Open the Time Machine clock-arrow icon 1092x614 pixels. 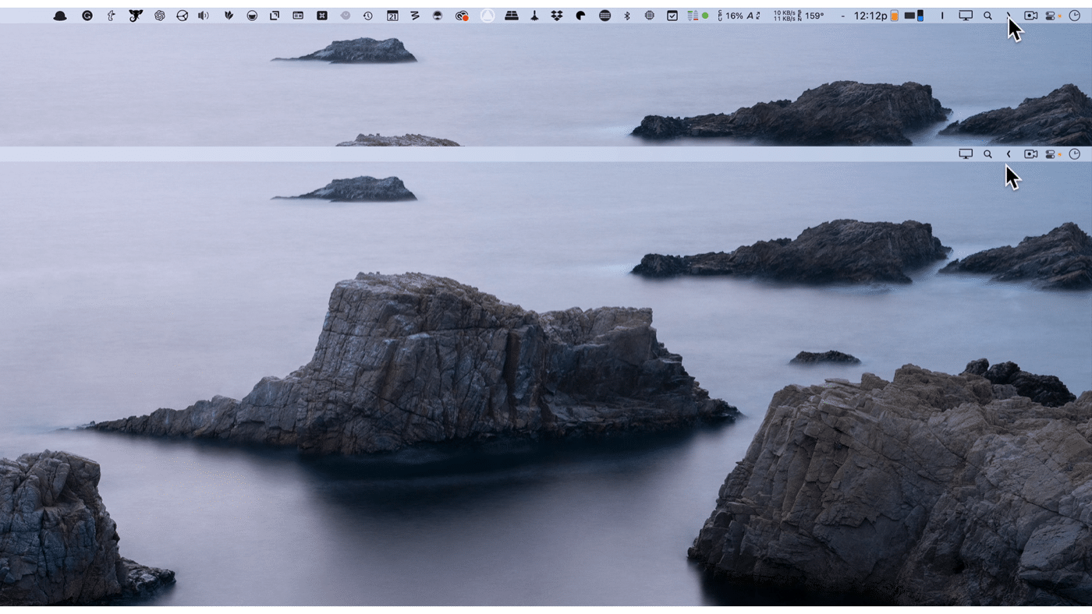pyautogui.click(x=367, y=16)
